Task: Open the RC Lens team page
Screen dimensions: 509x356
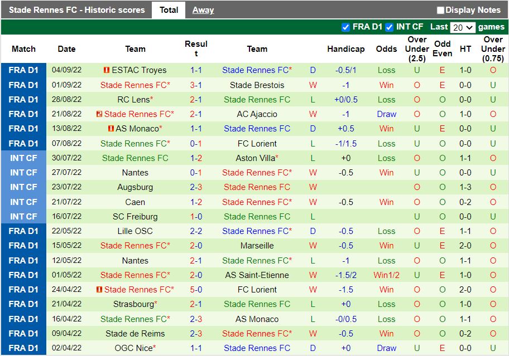Action: click(135, 99)
